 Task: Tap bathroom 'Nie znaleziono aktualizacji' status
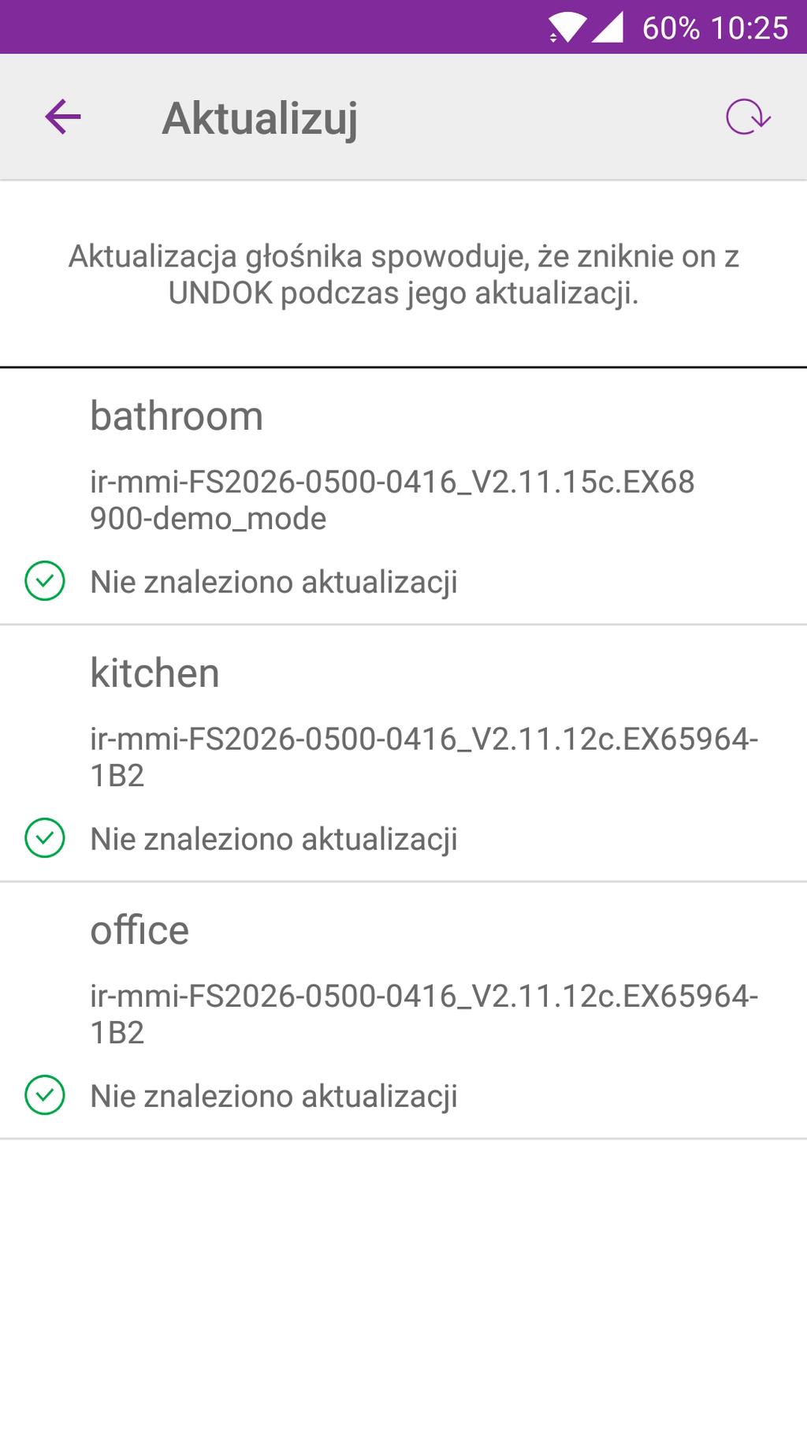pos(273,582)
